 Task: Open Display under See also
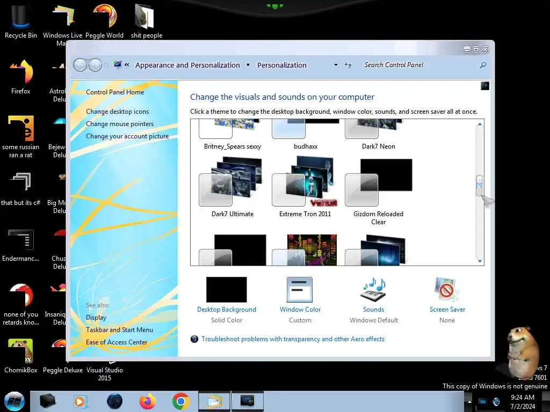pos(96,318)
